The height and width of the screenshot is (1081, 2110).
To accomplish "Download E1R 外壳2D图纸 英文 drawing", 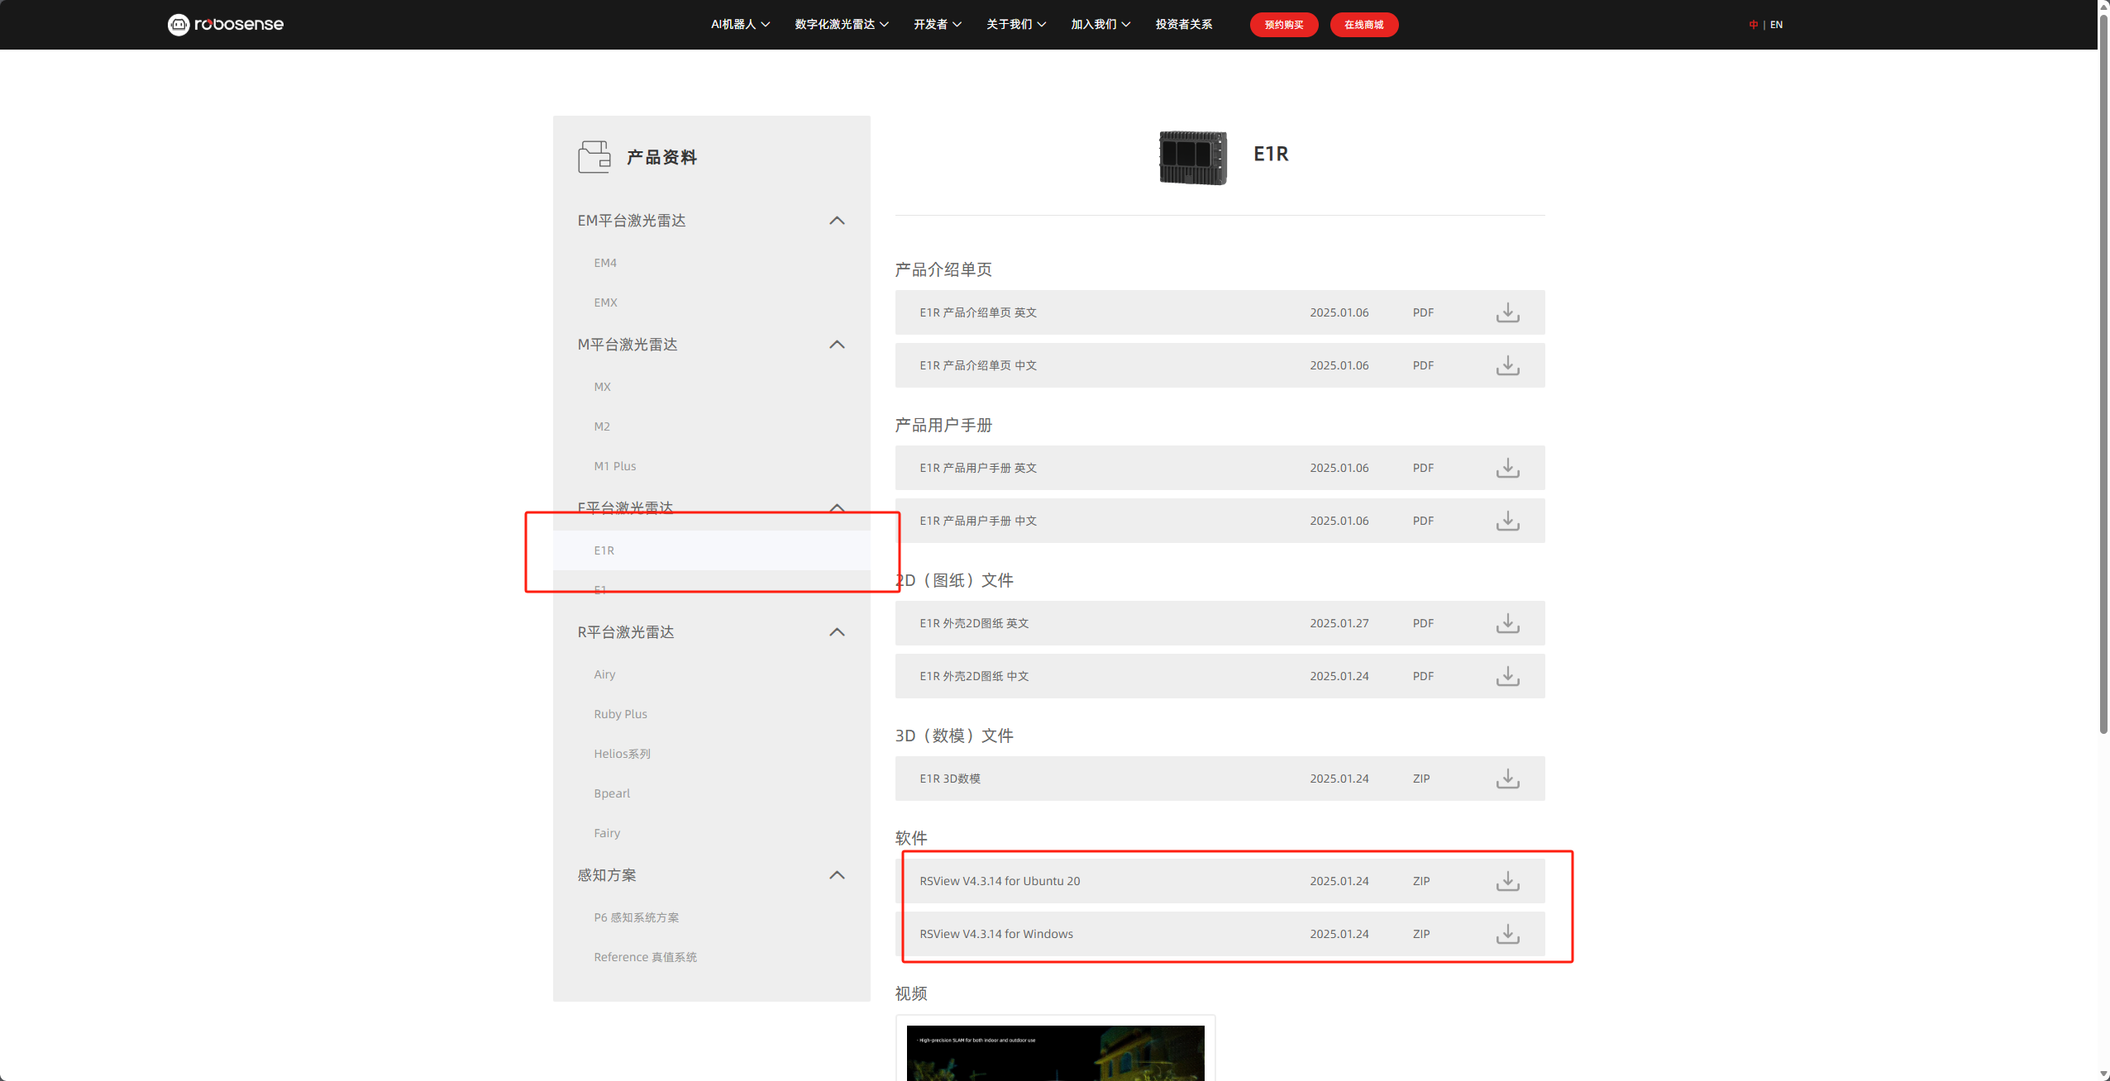I will [x=1507, y=623].
